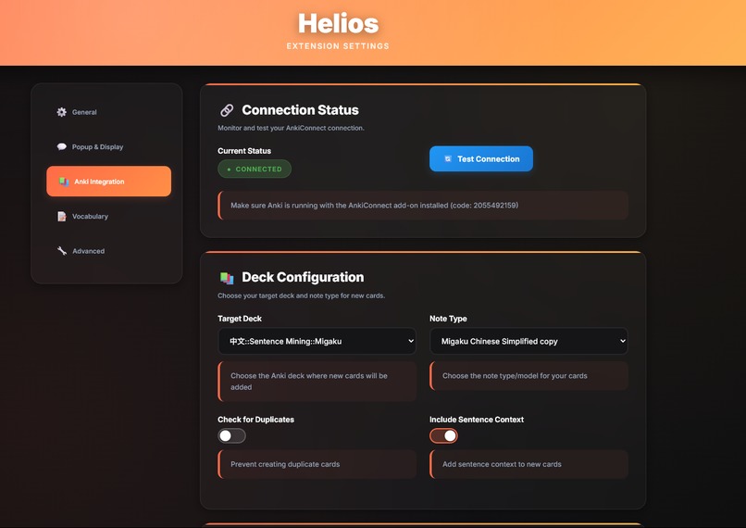Click the AnkiConnect add-on code hint text

click(x=375, y=206)
